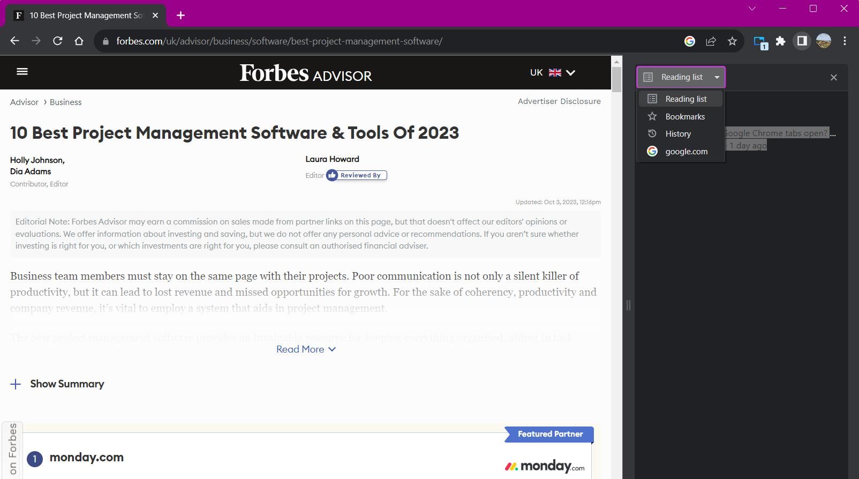Open the Advertiser Disclosure link
Viewport: 859px width, 479px height.
[x=559, y=101]
